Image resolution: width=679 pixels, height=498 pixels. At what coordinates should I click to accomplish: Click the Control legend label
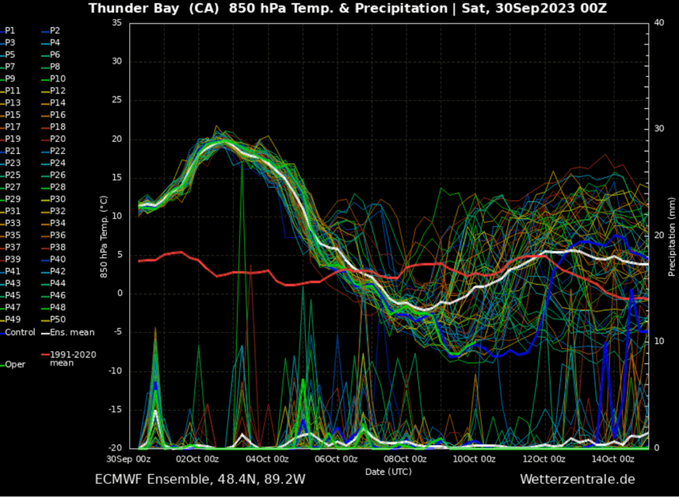[x=20, y=332]
